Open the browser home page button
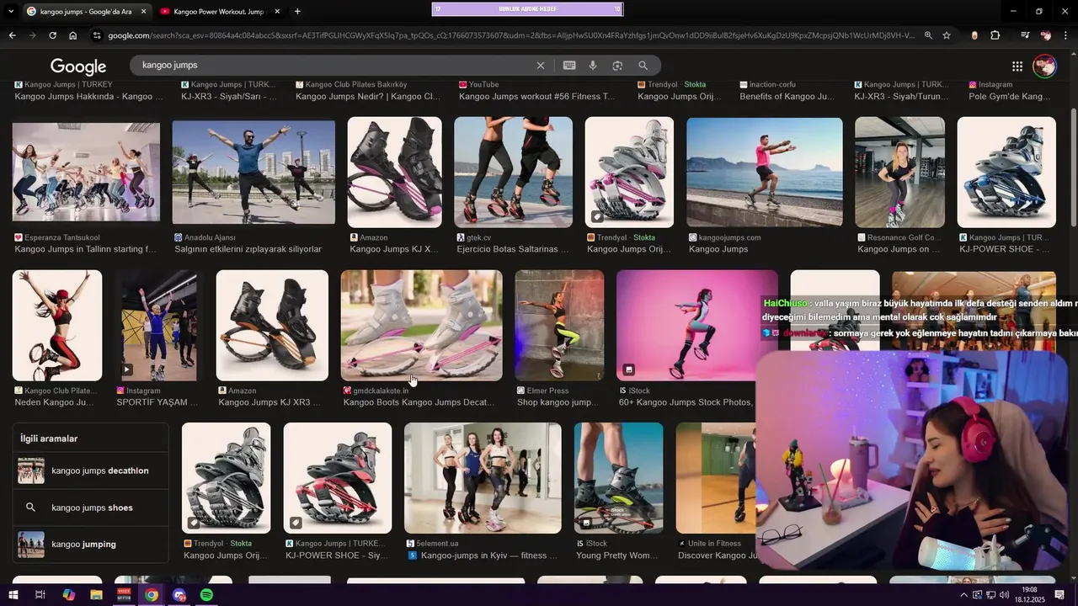Screen dimensions: 1078x606 click(73, 35)
